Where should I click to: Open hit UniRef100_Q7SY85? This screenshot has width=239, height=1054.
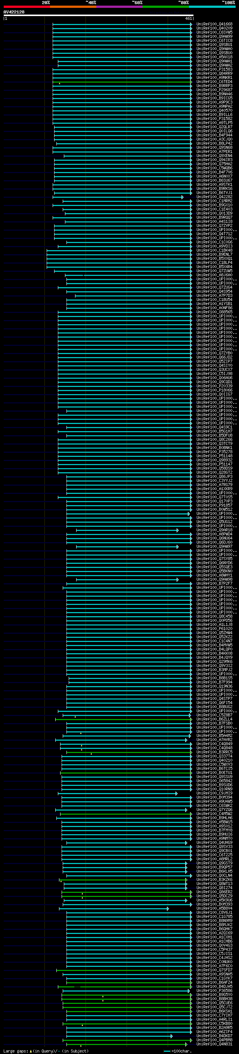214,559
